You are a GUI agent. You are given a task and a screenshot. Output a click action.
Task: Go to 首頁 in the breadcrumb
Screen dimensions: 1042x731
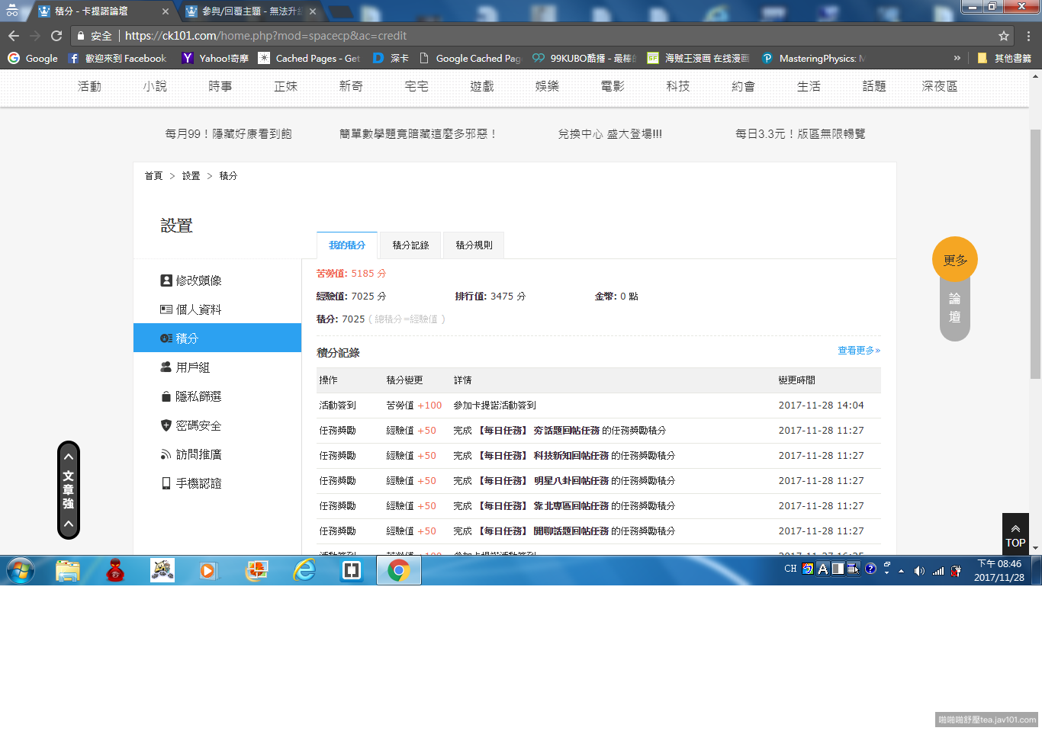pos(153,176)
